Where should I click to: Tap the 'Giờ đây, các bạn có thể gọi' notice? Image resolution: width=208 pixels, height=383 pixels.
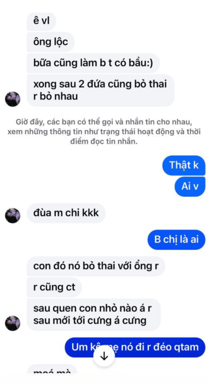click(x=104, y=132)
